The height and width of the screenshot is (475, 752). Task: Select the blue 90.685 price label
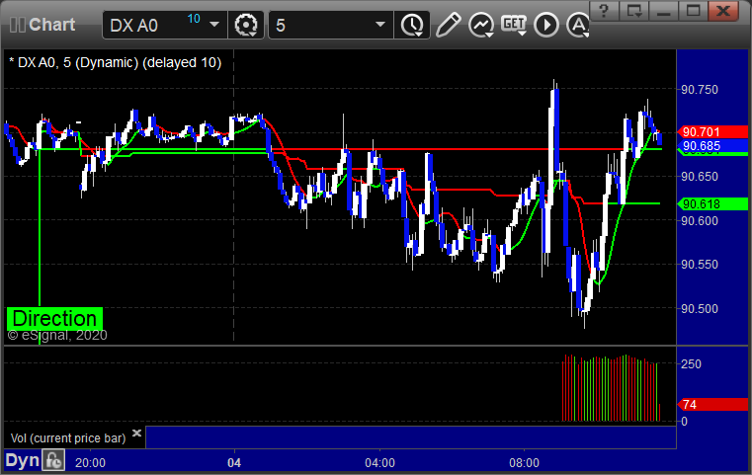[712, 146]
